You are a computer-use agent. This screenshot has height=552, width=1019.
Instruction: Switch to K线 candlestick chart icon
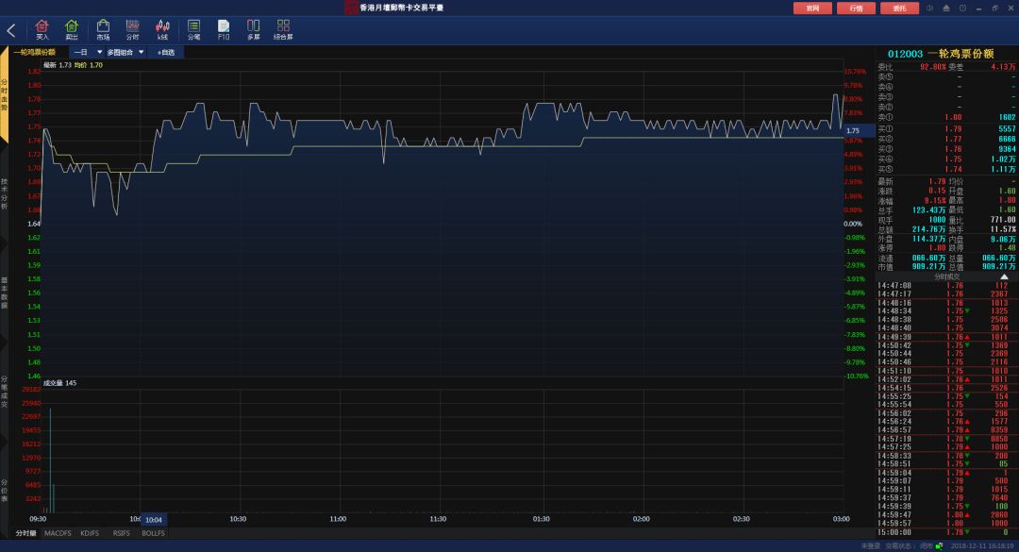click(x=162, y=30)
